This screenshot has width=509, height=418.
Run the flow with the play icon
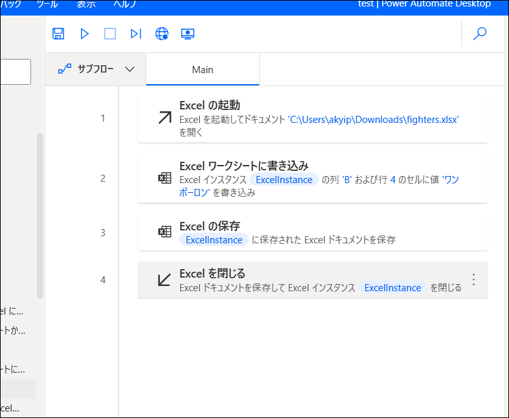click(84, 34)
